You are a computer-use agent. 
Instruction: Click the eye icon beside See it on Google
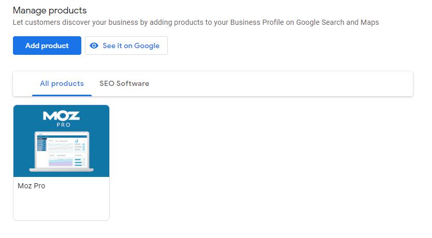point(94,46)
